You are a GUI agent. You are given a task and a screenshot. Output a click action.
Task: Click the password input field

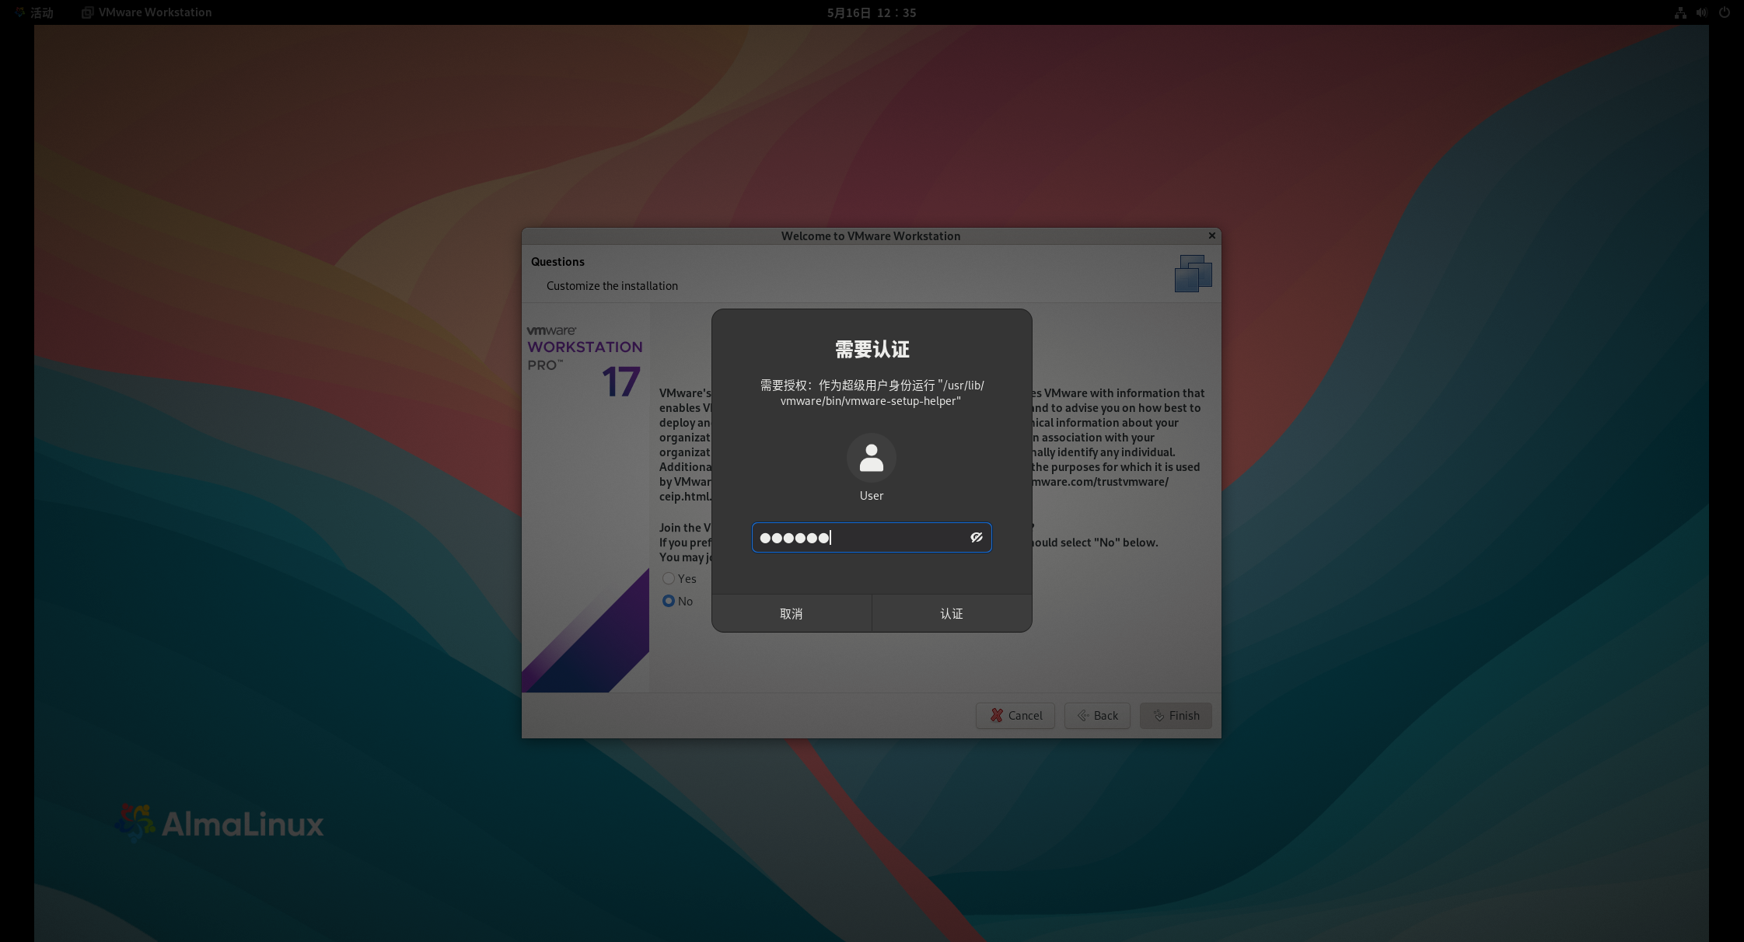[871, 537]
